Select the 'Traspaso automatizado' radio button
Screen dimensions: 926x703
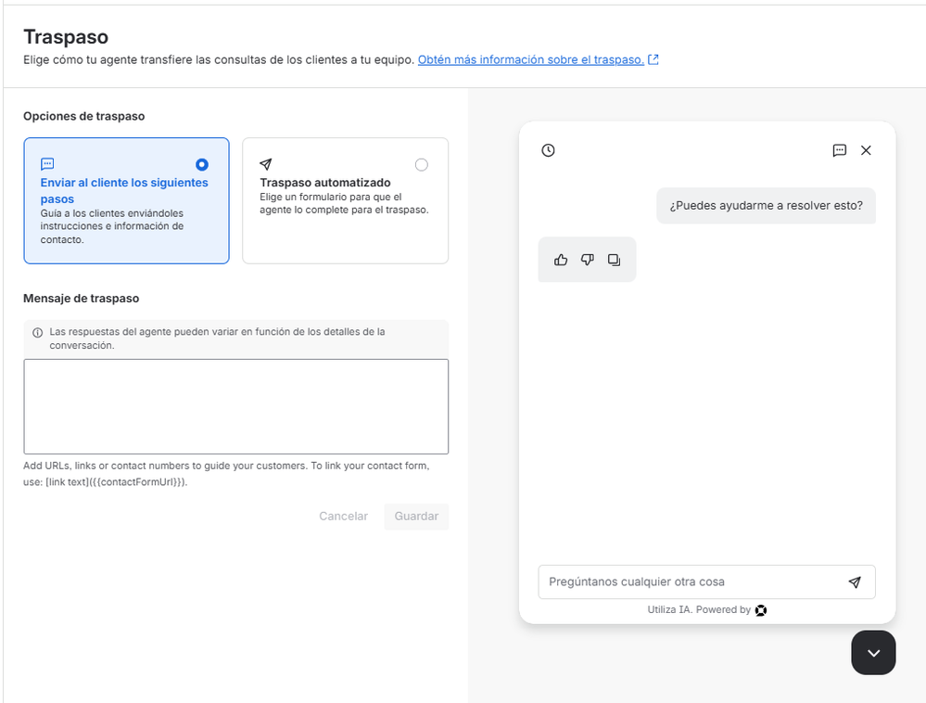[421, 164]
